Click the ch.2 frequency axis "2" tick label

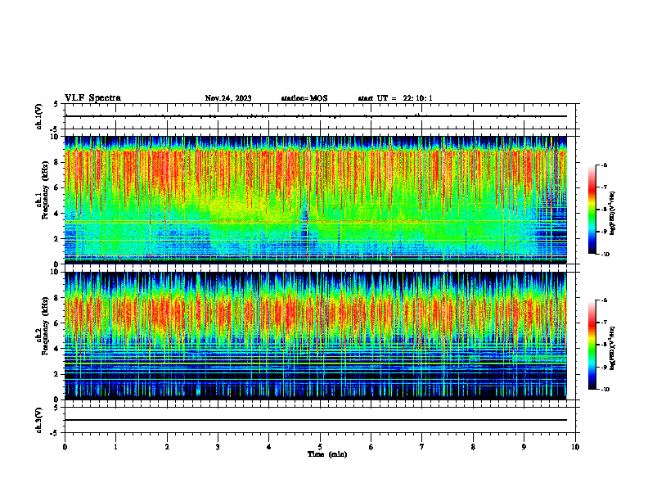click(57, 374)
